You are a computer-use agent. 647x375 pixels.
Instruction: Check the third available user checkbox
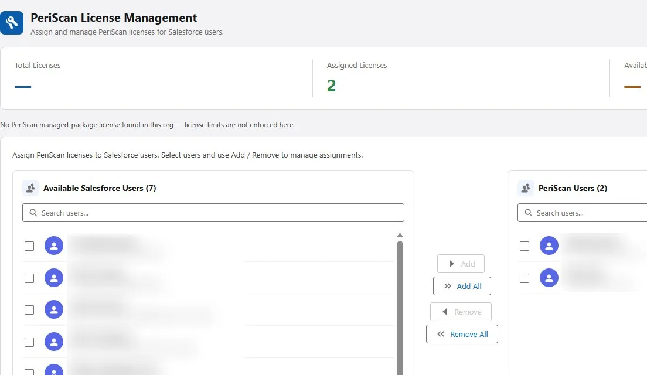pos(29,310)
